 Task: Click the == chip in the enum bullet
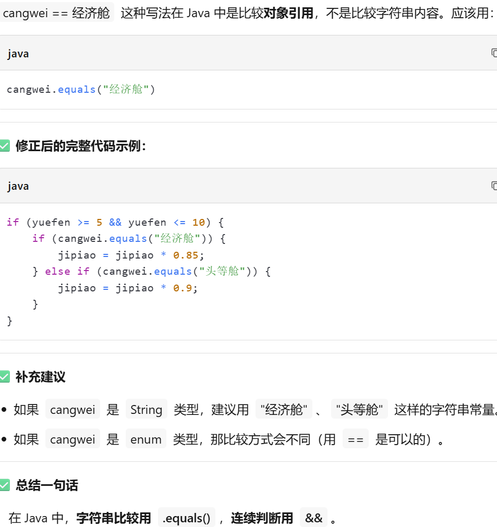(355, 439)
